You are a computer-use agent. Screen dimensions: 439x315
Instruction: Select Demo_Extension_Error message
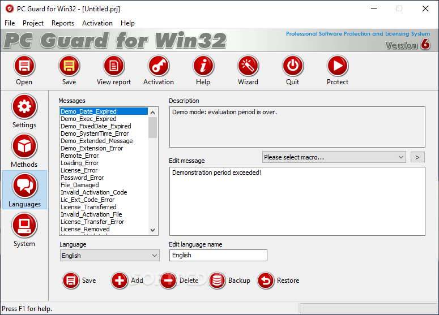[104, 148]
